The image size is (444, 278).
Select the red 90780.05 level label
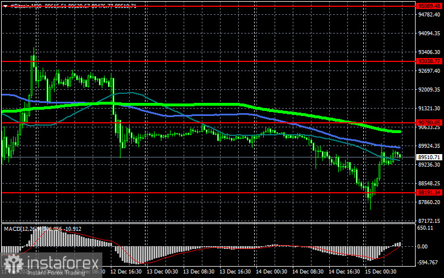(429, 123)
